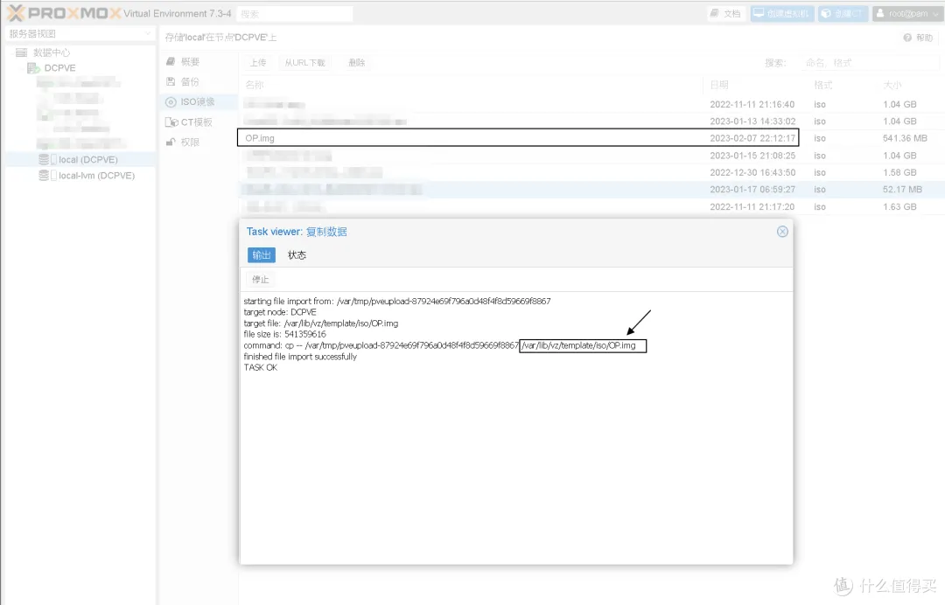The height and width of the screenshot is (605, 945).
Task: Open the CT模板 (CT Templates) section
Action: pos(195,122)
